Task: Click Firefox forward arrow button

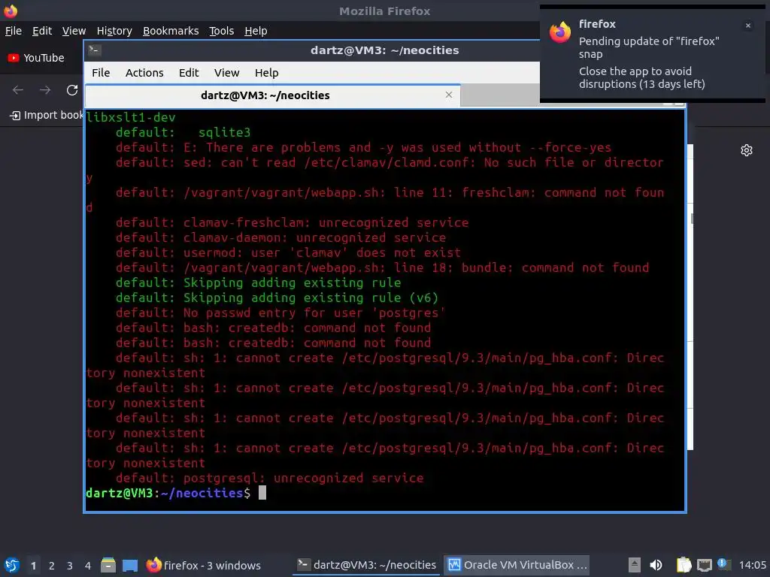Action: pyautogui.click(x=45, y=90)
